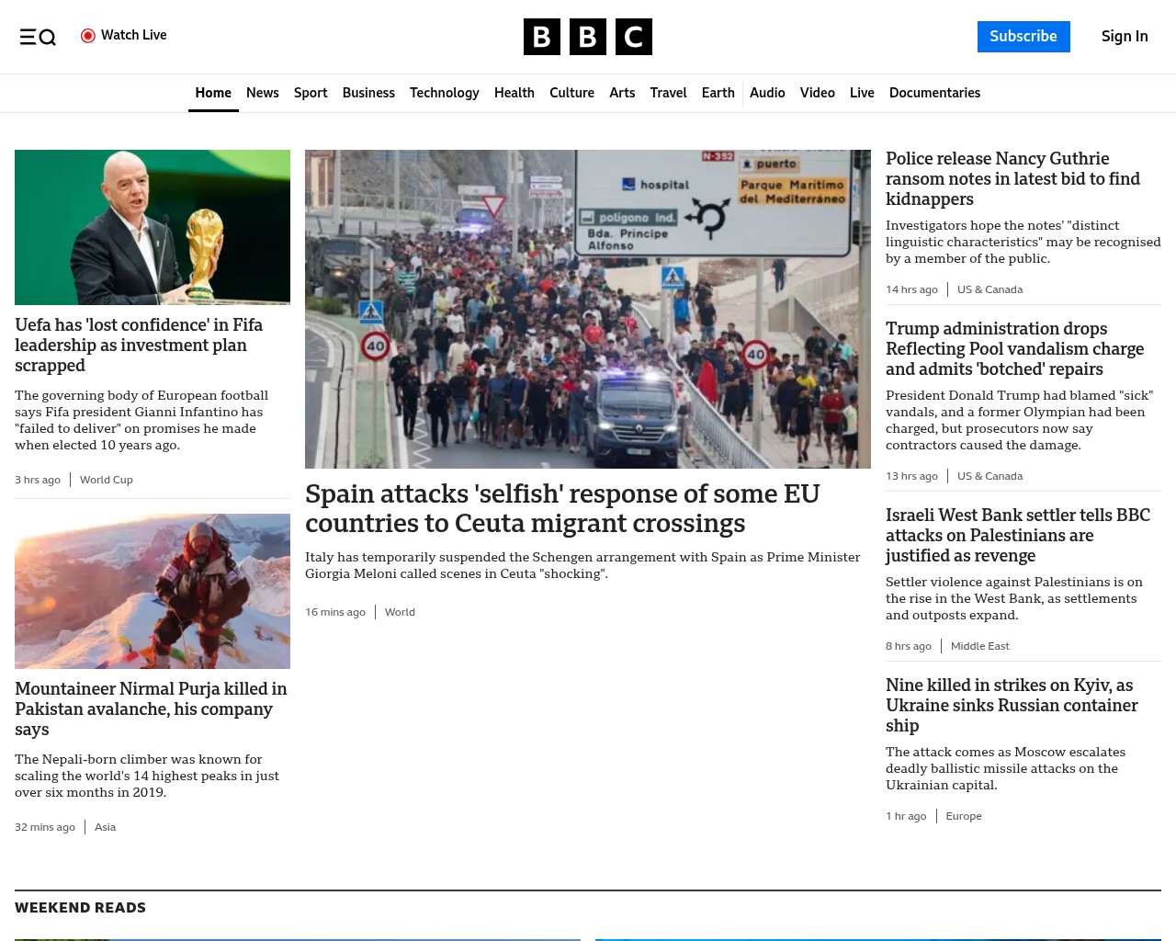Click the '32 mins ago' timestamp
Image resolution: width=1176 pixels, height=941 pixels.
45,827
